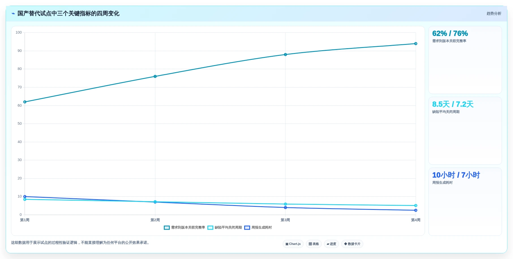This screenshot has width=513, height=259.
Task: Open the 62% / 76% metric card
Action: coord(465,60)
